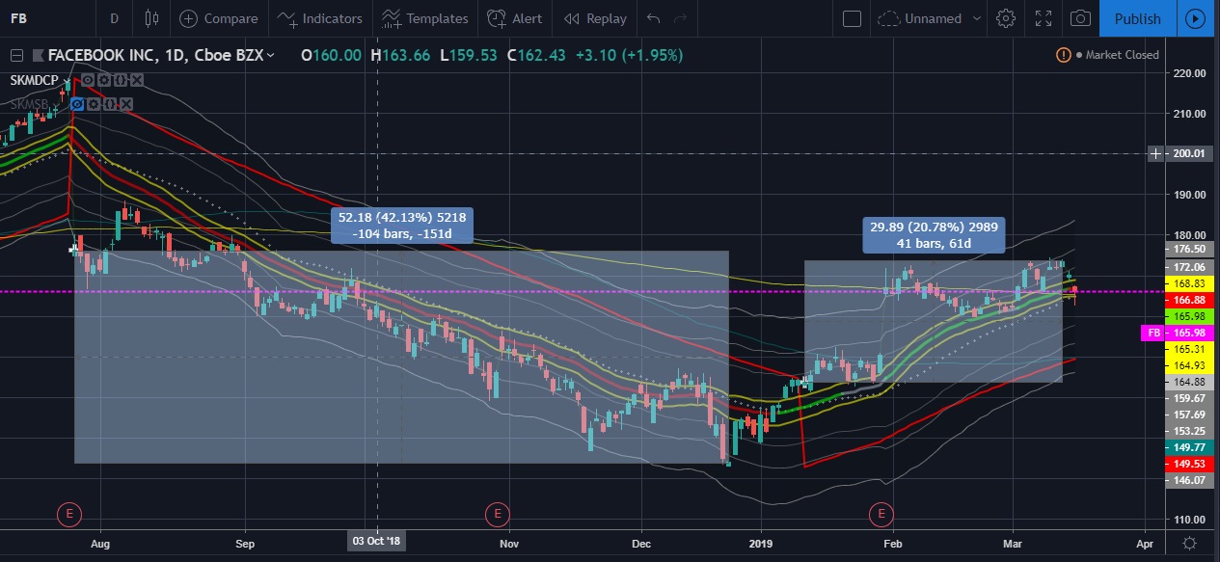Open Compare symbol dialog
This screenshot has width=1220, height=562.
click(219, 18)
